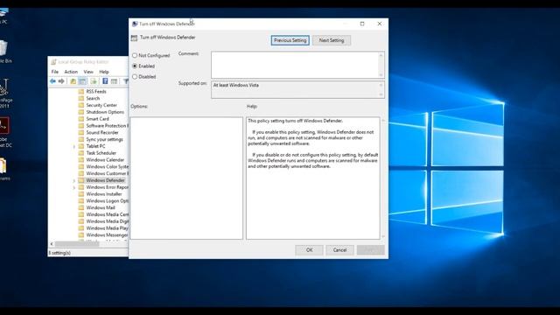Select the Windows Messenger tree item

coord(107,234)
